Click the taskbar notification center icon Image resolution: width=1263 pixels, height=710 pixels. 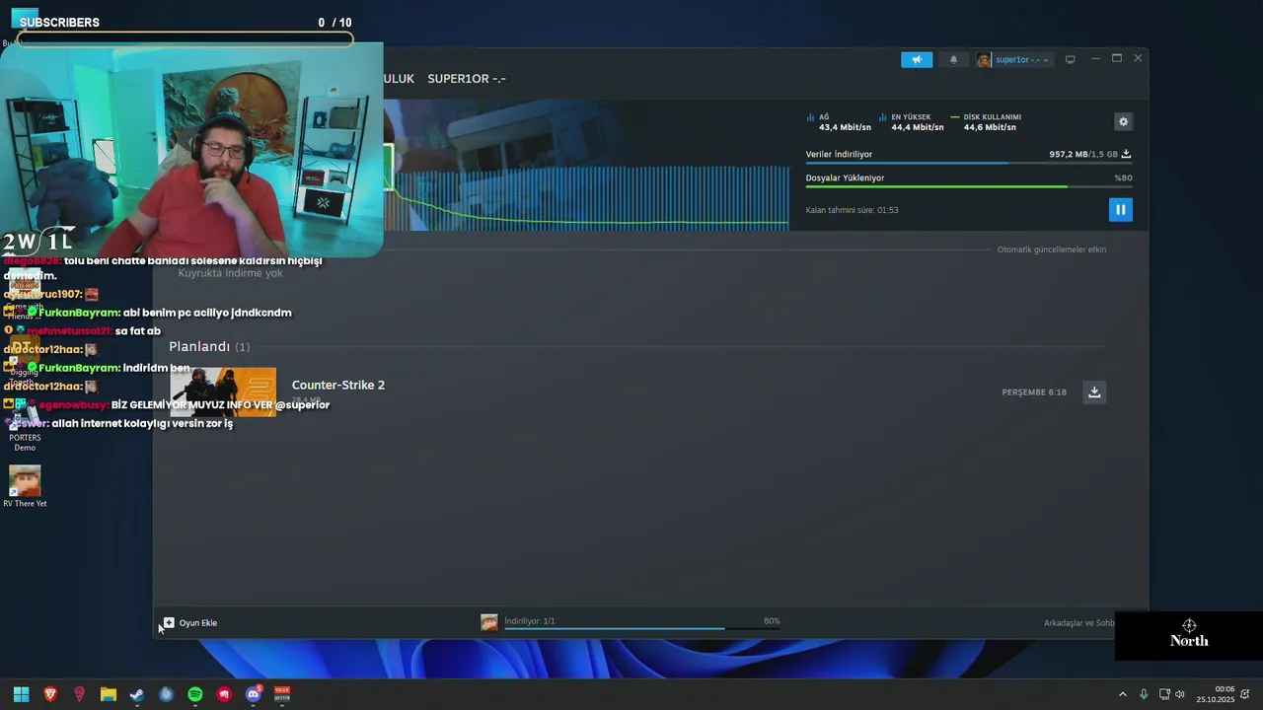click(x=1245, y=694)
